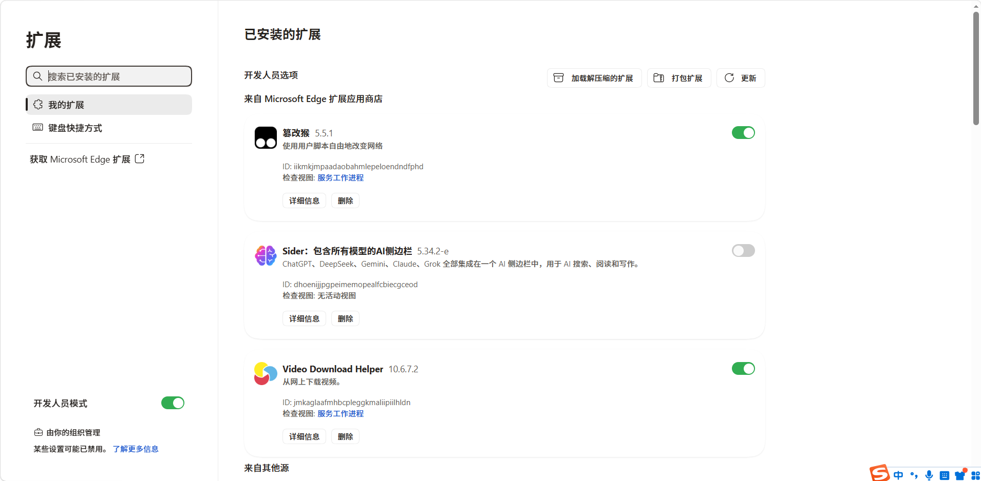Click the external link icon after 获取 Microsoft Edge 扩展
The image size is (981, 481).
point(140,159)
